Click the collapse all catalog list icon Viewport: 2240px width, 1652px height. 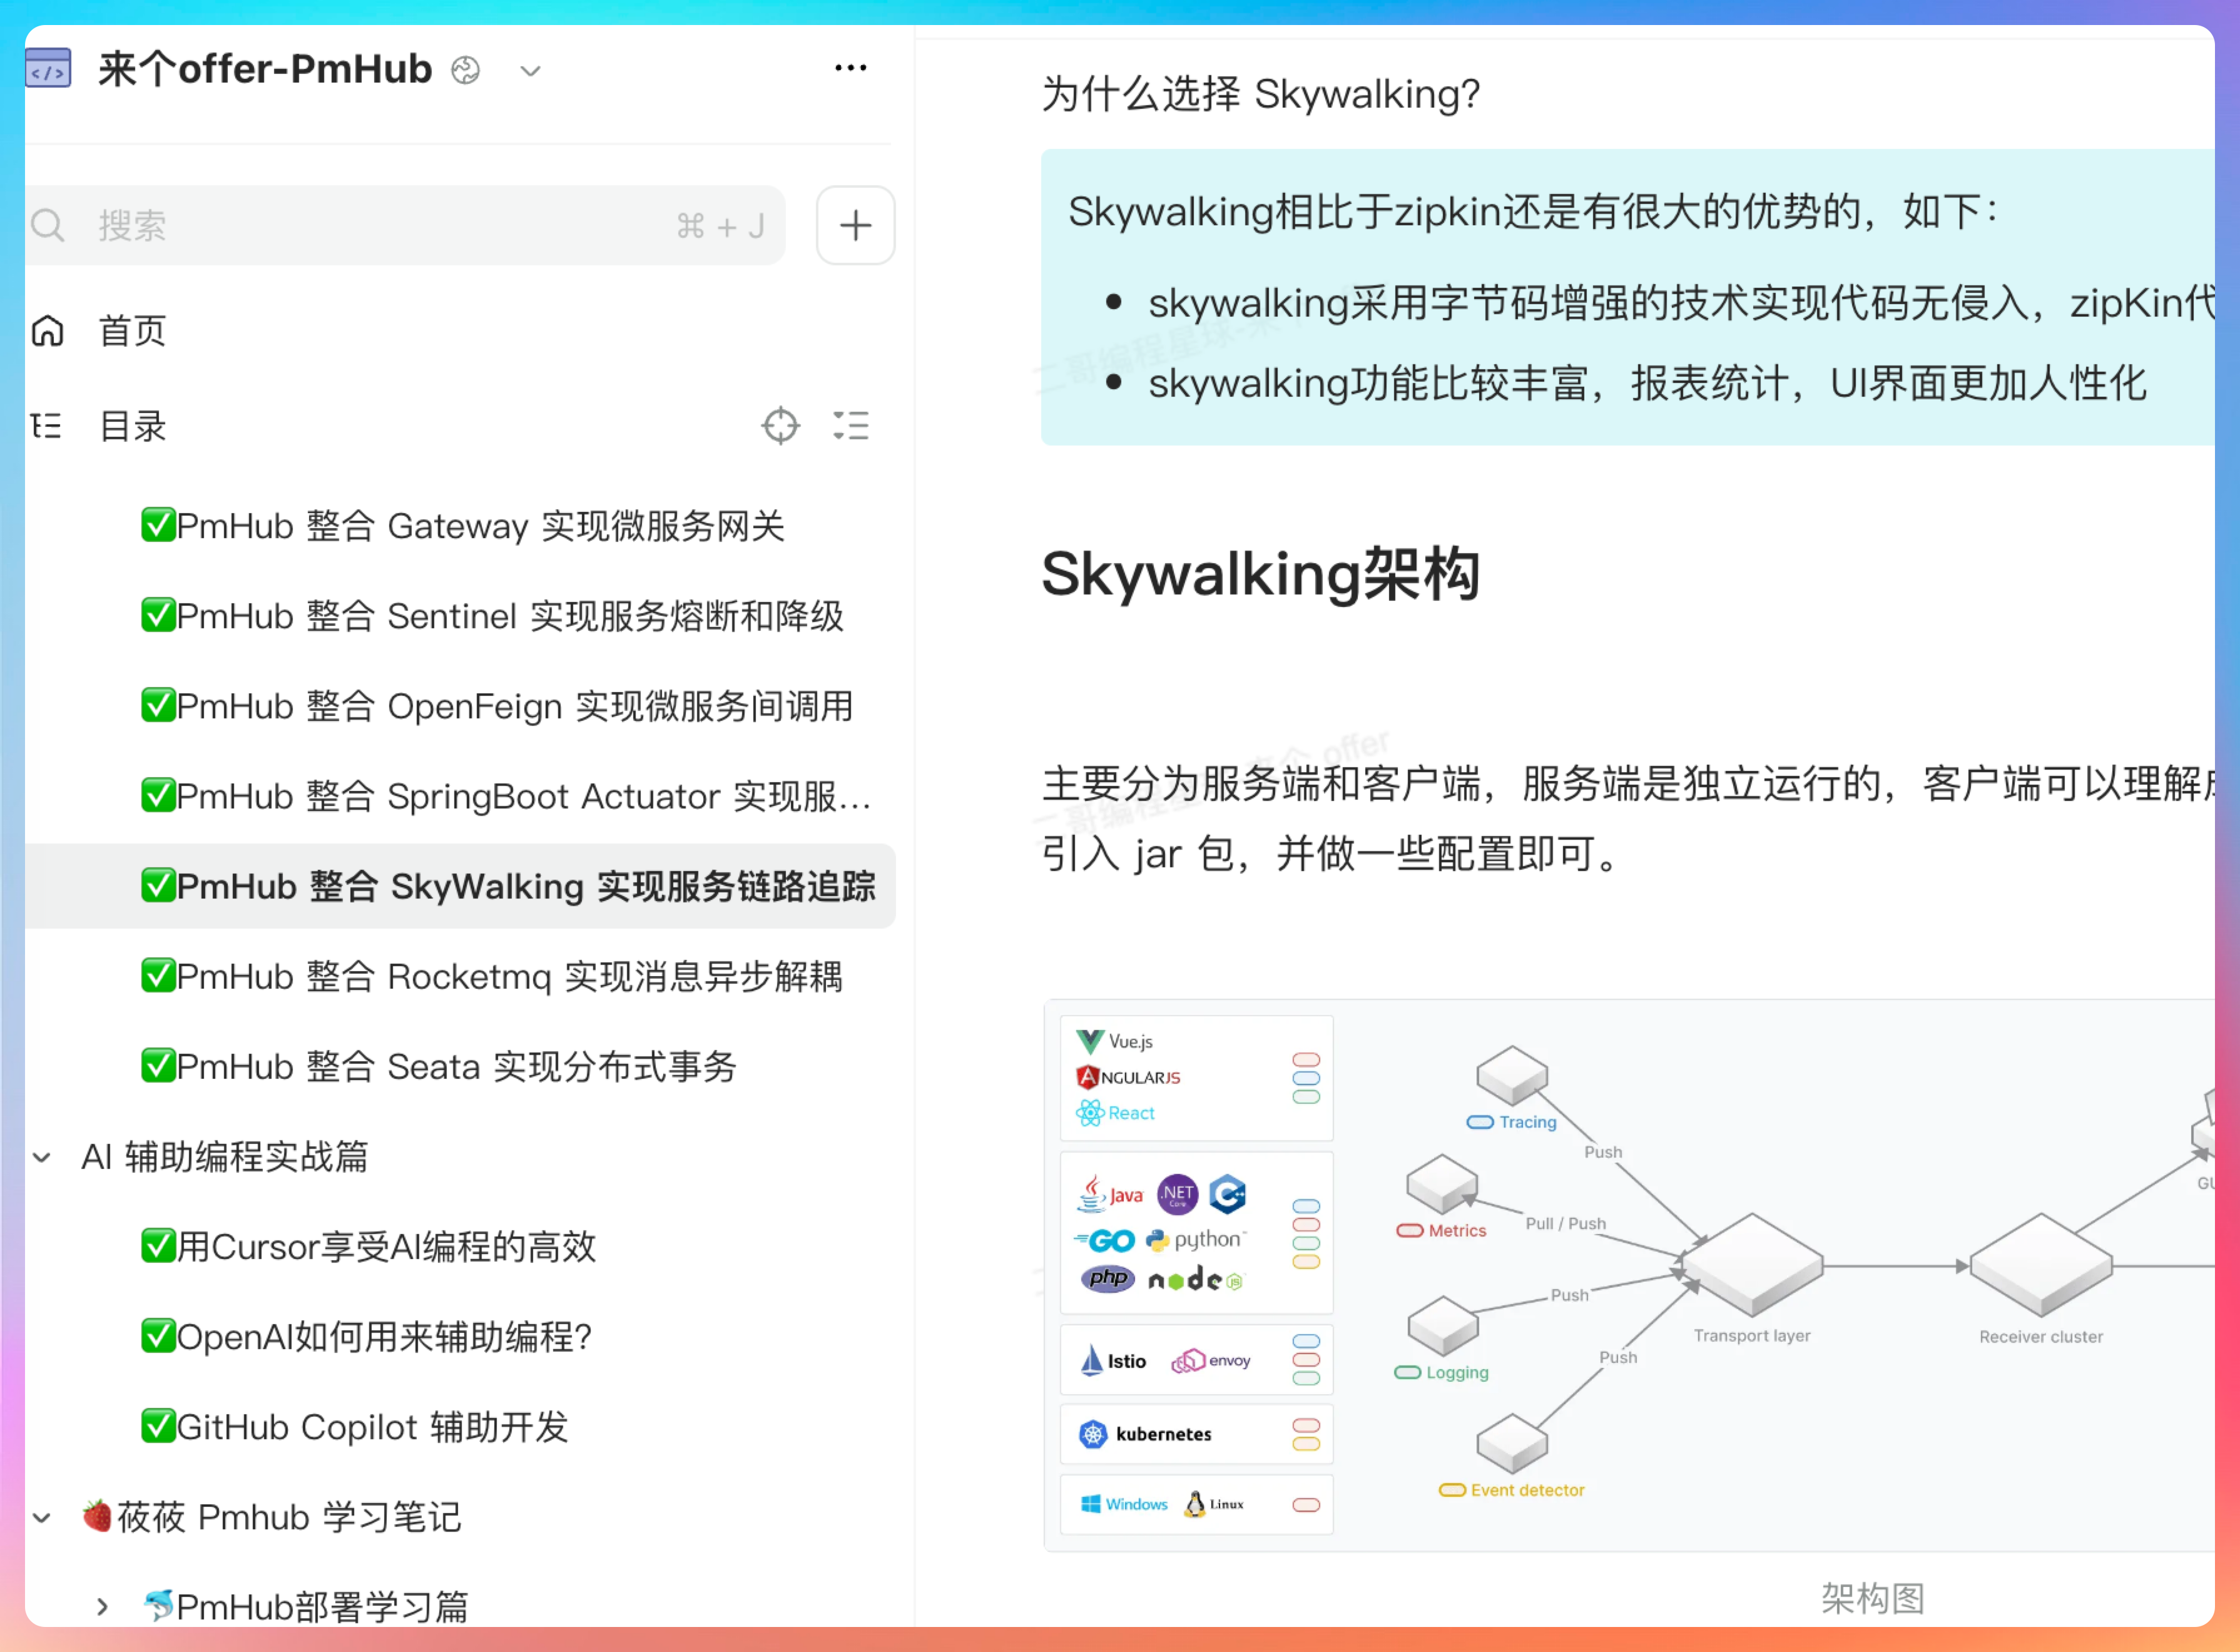tap(851, 425)
